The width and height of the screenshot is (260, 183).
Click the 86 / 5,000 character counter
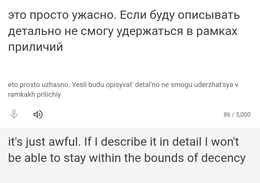(x=237, y=114)
